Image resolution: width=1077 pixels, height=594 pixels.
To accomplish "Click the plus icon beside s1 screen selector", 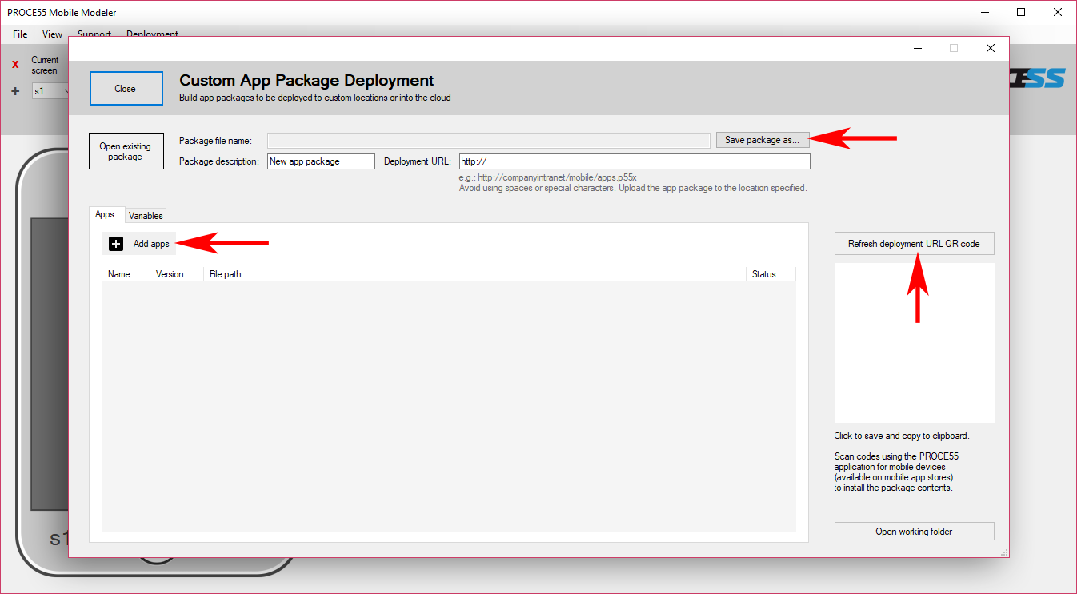I will (15, 91).
